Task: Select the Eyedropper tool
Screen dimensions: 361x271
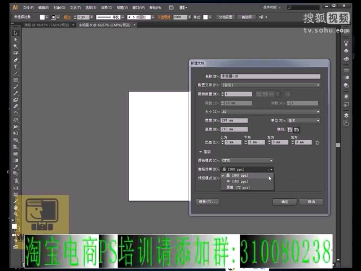Action: tap(16, 167)
